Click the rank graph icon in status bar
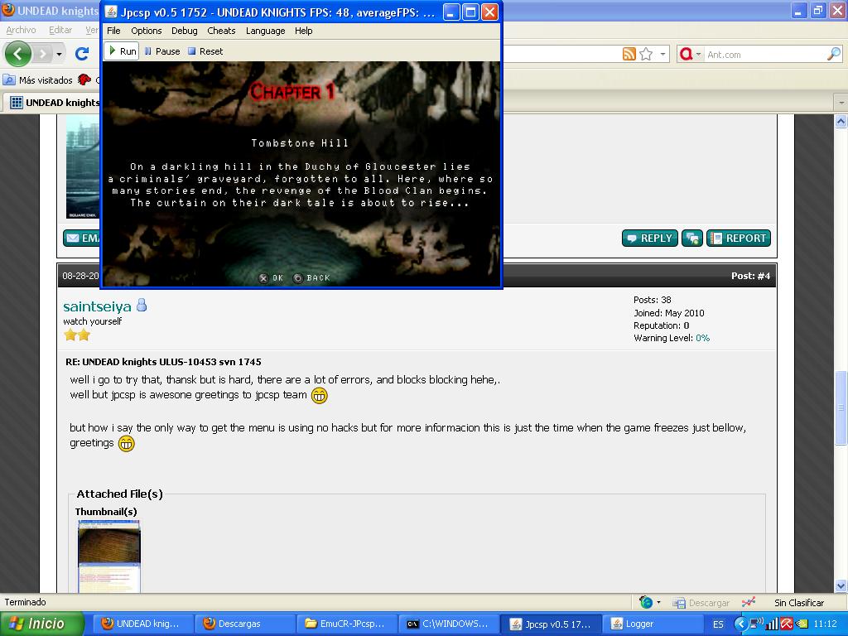The image size is (848, 636). pos(749,602)
